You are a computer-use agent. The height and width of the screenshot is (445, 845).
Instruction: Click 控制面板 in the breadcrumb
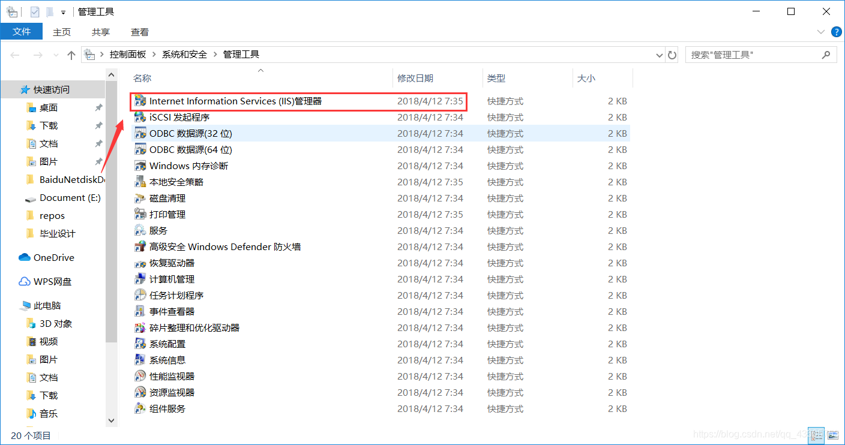[128, 55]
